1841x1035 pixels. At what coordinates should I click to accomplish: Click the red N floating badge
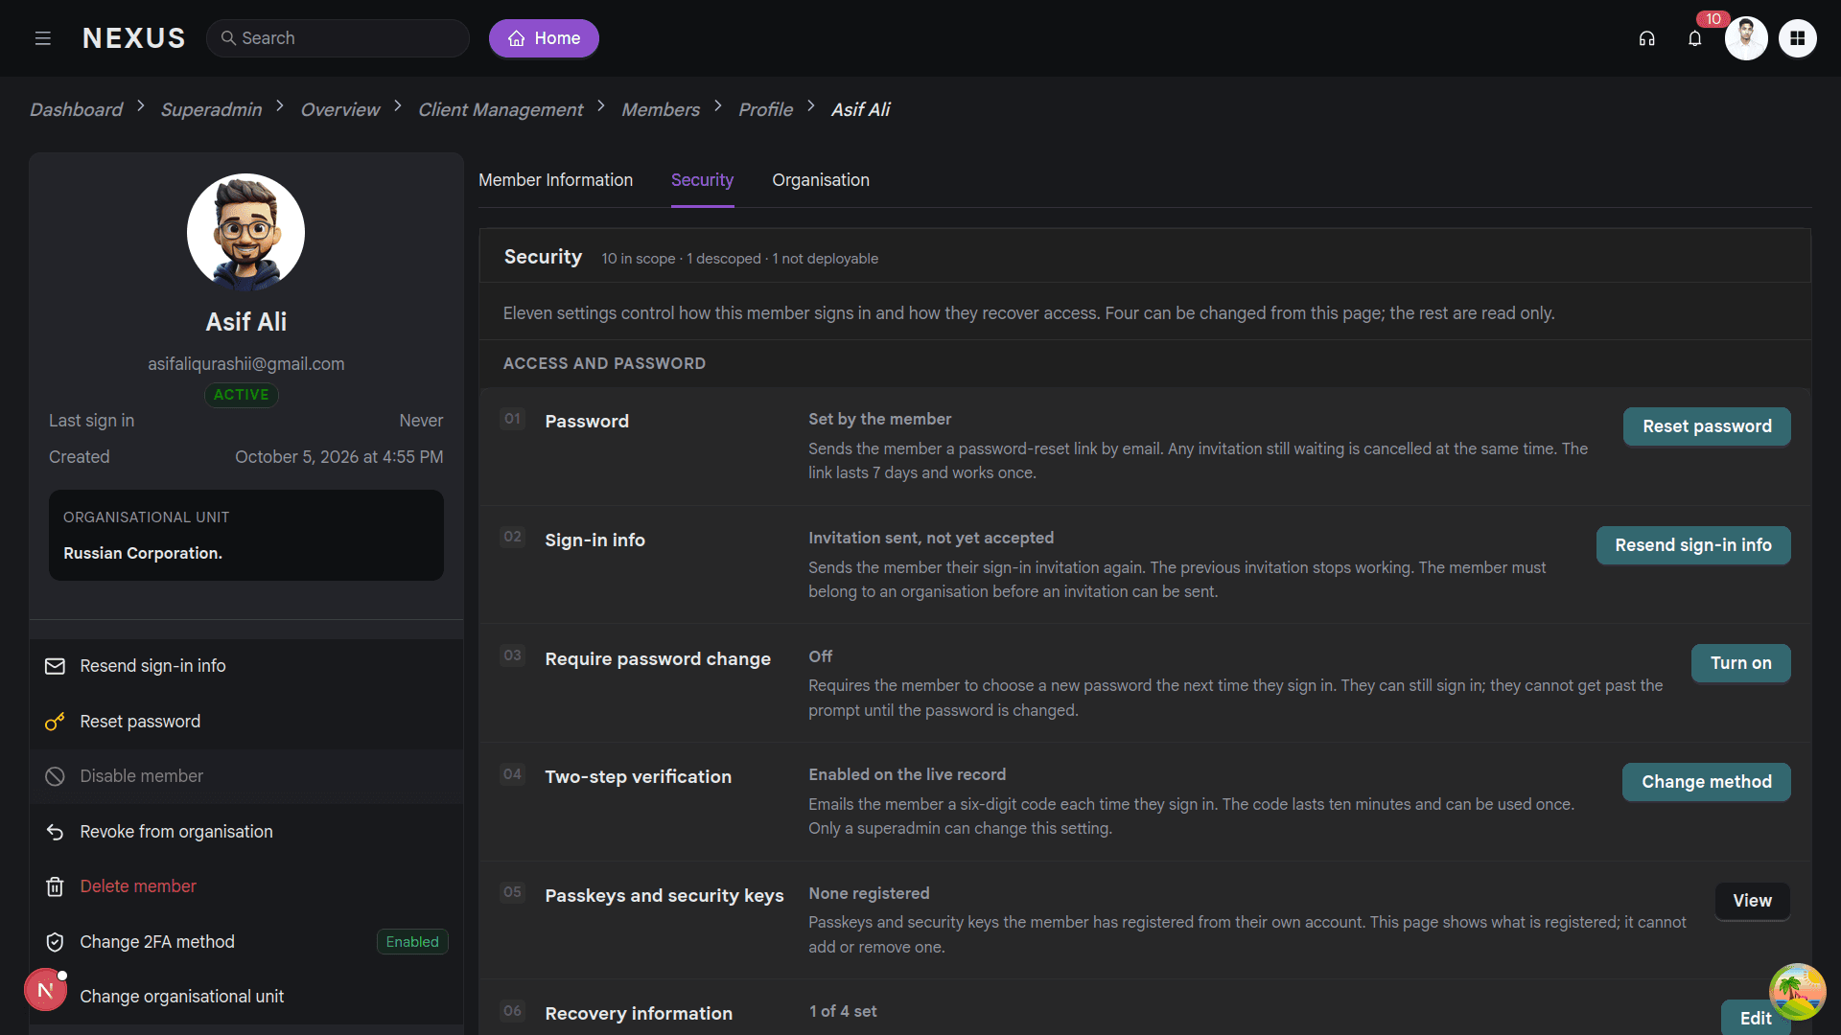pos(45,990)
